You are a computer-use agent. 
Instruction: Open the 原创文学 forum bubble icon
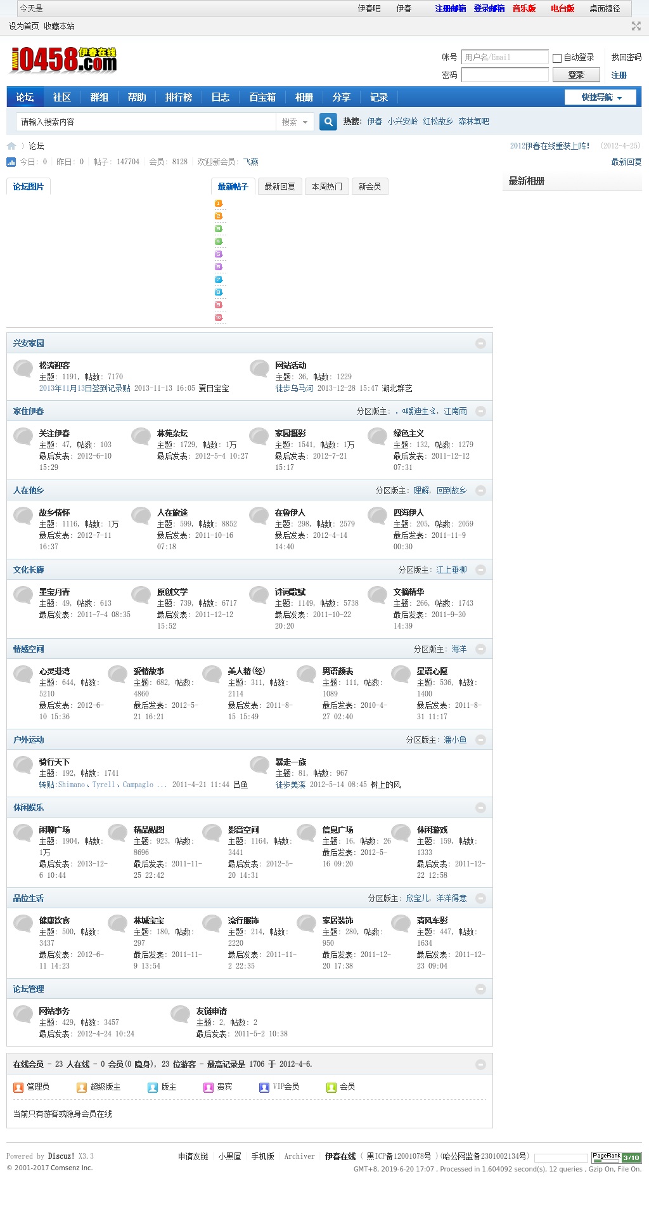[141, 594]
